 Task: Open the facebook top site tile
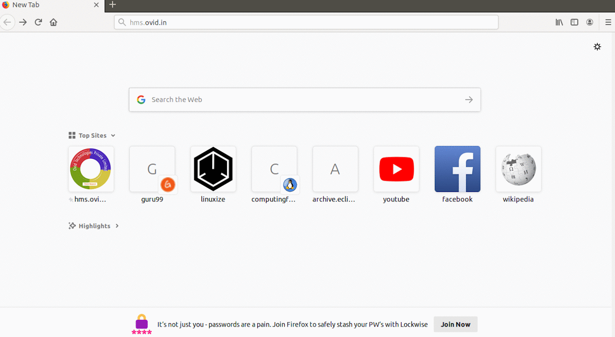[x=457, y=169]
